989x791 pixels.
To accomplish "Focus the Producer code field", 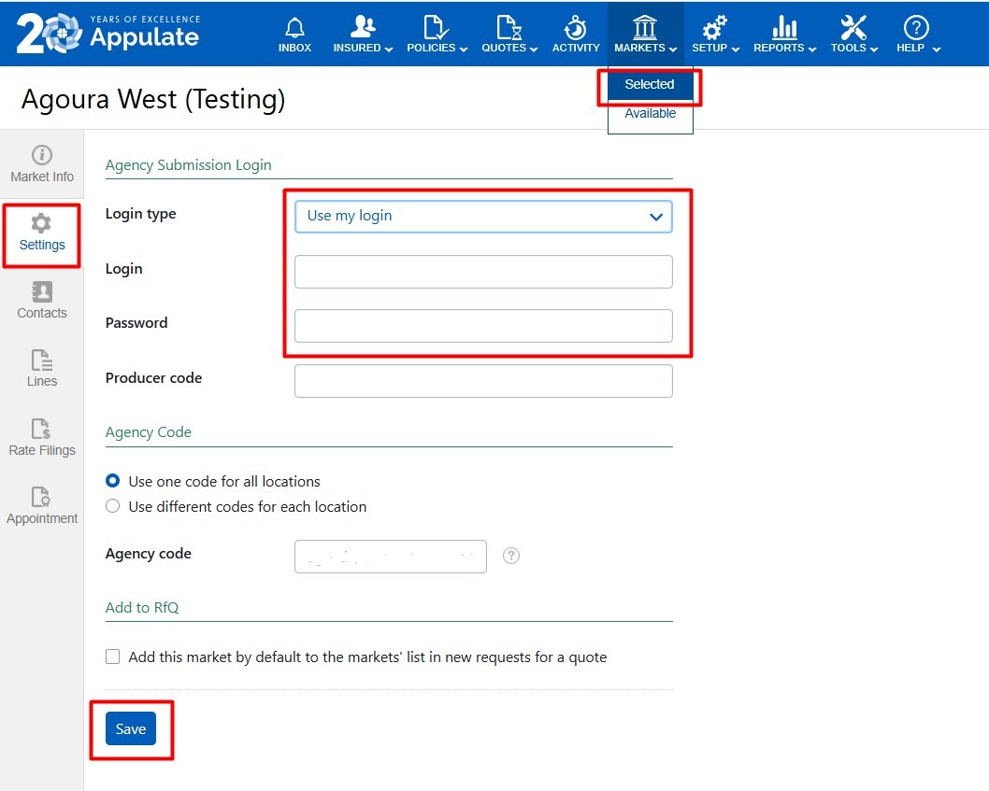I will click(483, 381).
